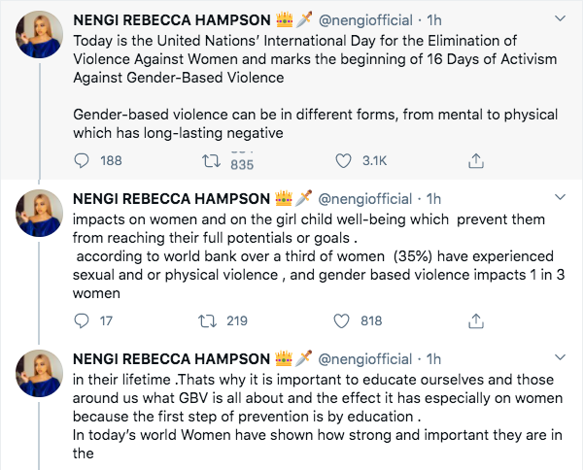
Task: Expand the second tweet's more options chevron
Action: click(x=559, y=197)
